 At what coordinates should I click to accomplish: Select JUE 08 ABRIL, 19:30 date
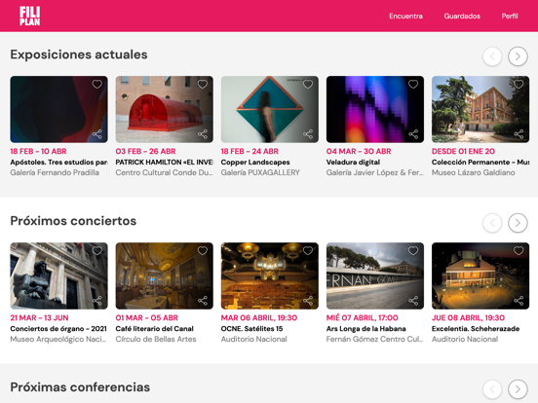(468, 317)
